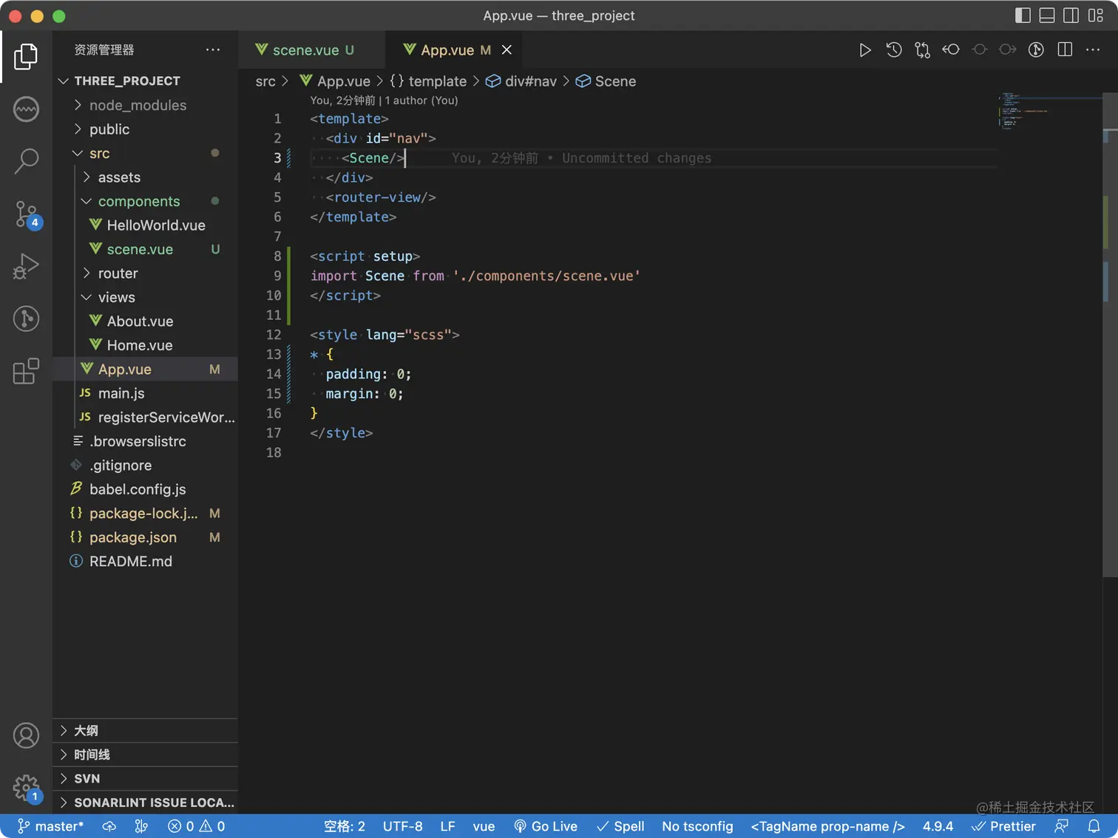
Task: Open the Explorer view in activity bar
Action: pos(26,56)
